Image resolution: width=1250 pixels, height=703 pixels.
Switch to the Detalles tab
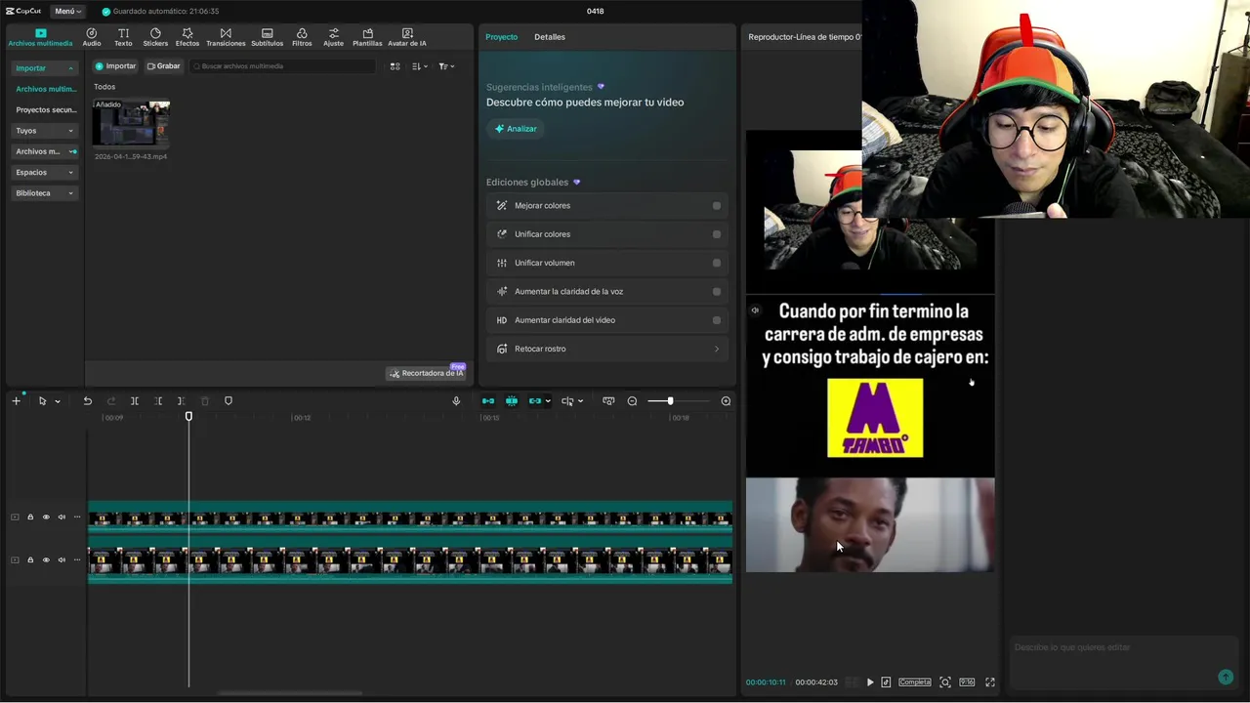coord(550,37)
